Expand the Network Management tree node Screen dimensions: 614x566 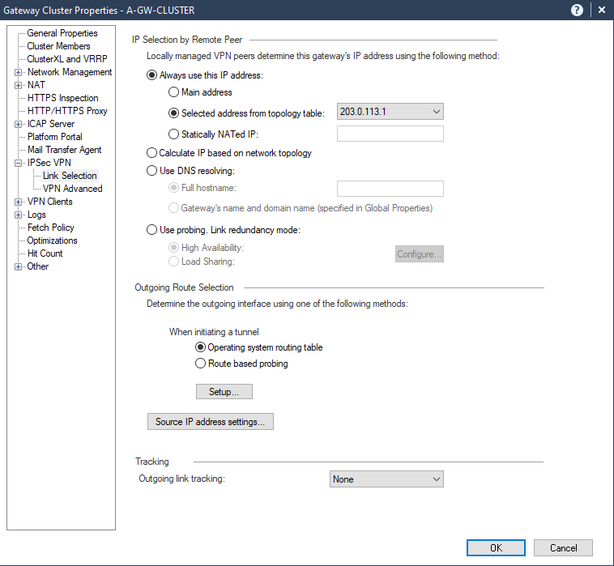tap(19, 72)
